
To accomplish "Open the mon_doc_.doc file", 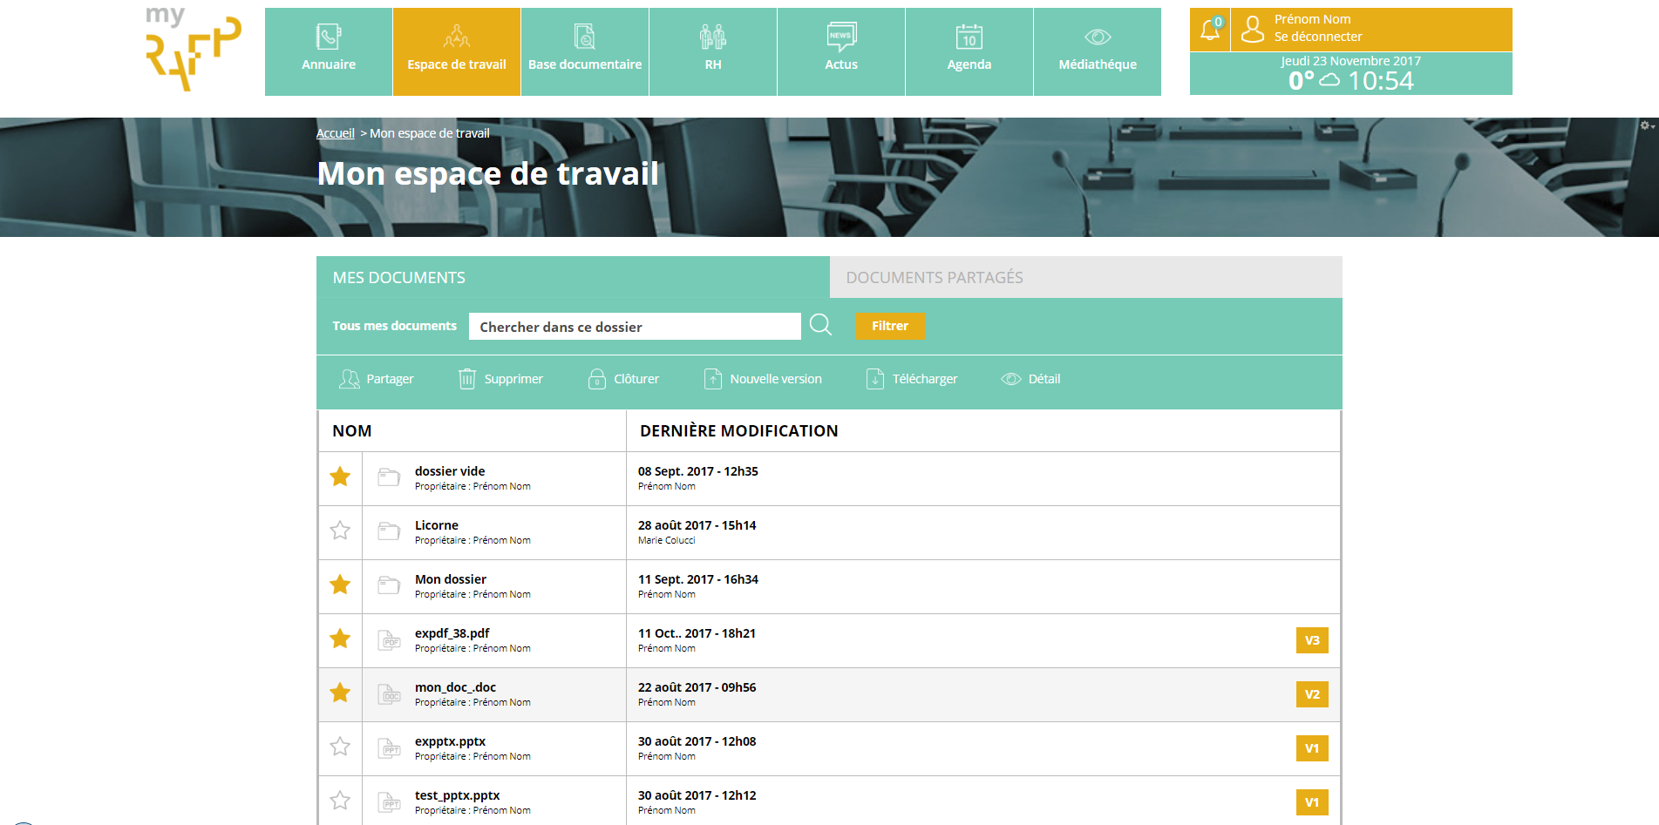I will (x=455, y=687).
